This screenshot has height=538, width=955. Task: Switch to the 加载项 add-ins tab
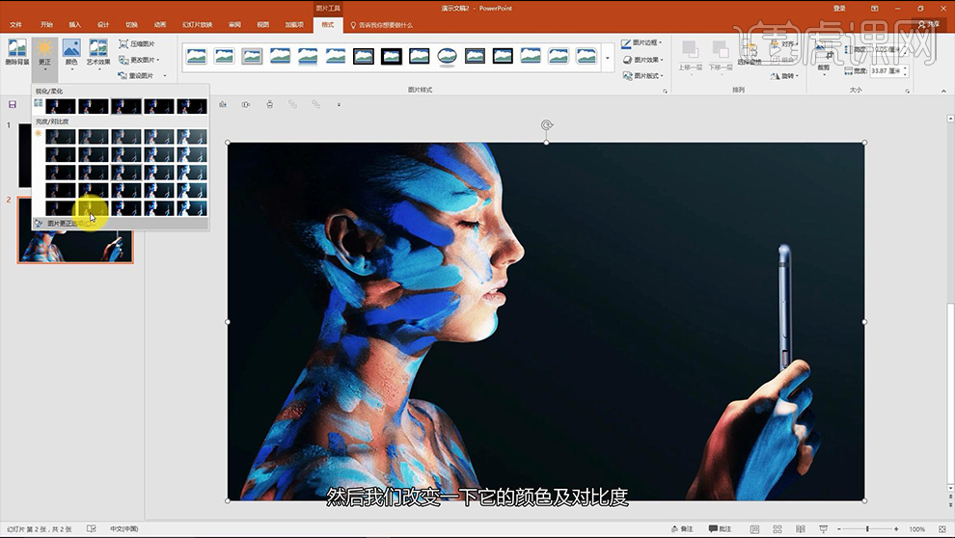coord(294,25)
